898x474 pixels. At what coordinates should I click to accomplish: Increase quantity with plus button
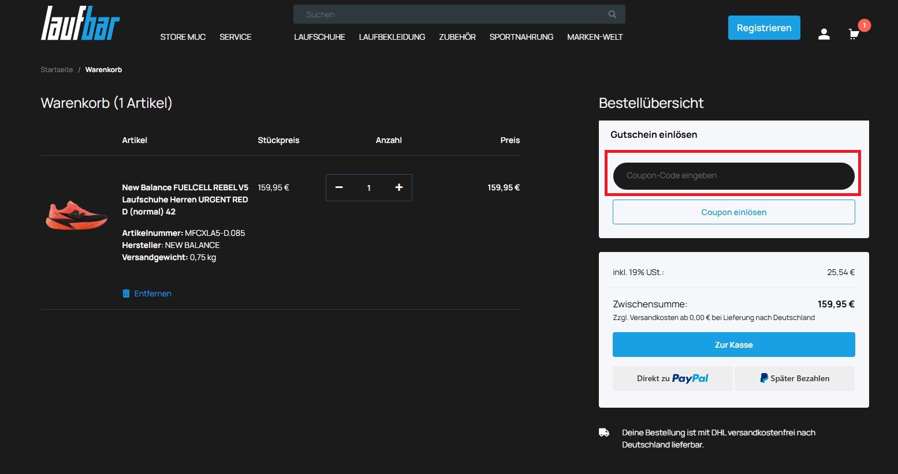click(x=398, y=187)
